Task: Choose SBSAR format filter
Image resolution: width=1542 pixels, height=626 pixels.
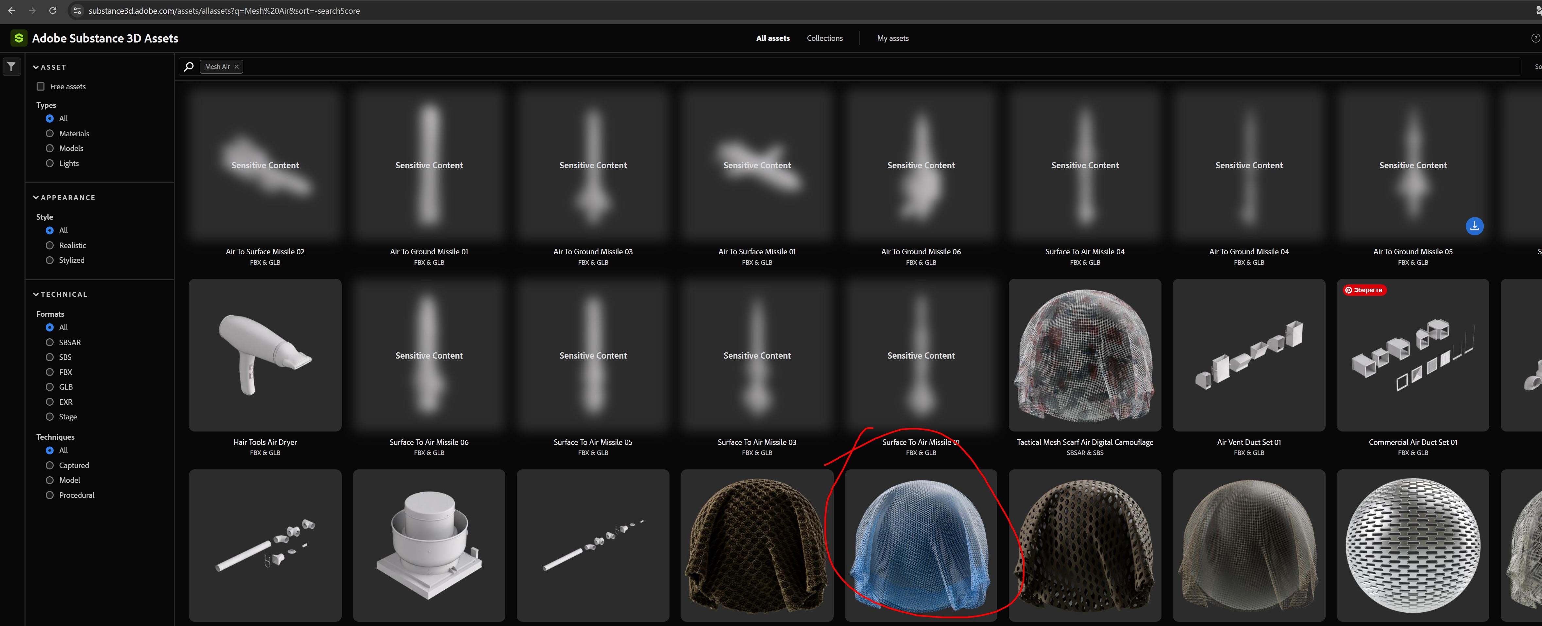Action: pyautogui.click(x=50, y=342)
